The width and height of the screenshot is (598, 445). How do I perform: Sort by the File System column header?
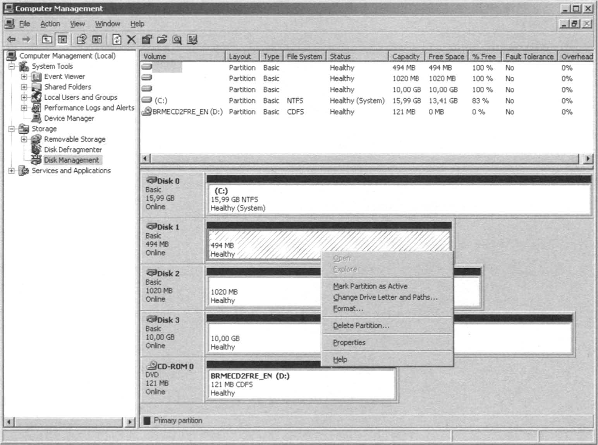(x=305, y=56)
